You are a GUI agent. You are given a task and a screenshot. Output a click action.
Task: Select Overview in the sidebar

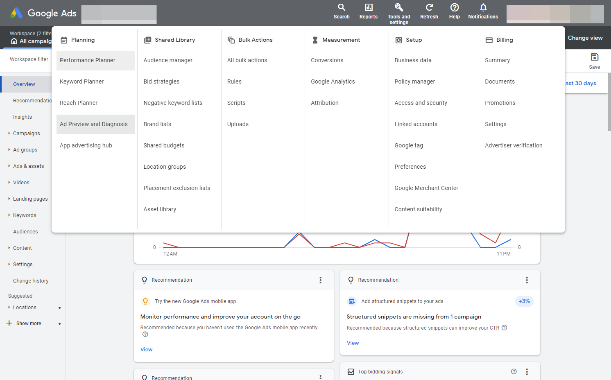pyautogui.click(x=24, y=84)
